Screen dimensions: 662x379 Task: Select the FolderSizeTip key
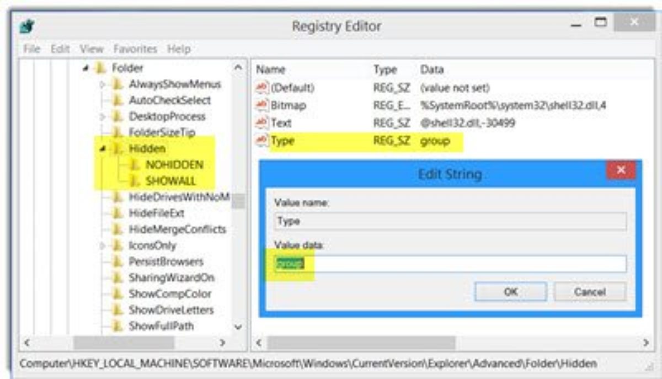pyautogui.click(x=162, y=133)
